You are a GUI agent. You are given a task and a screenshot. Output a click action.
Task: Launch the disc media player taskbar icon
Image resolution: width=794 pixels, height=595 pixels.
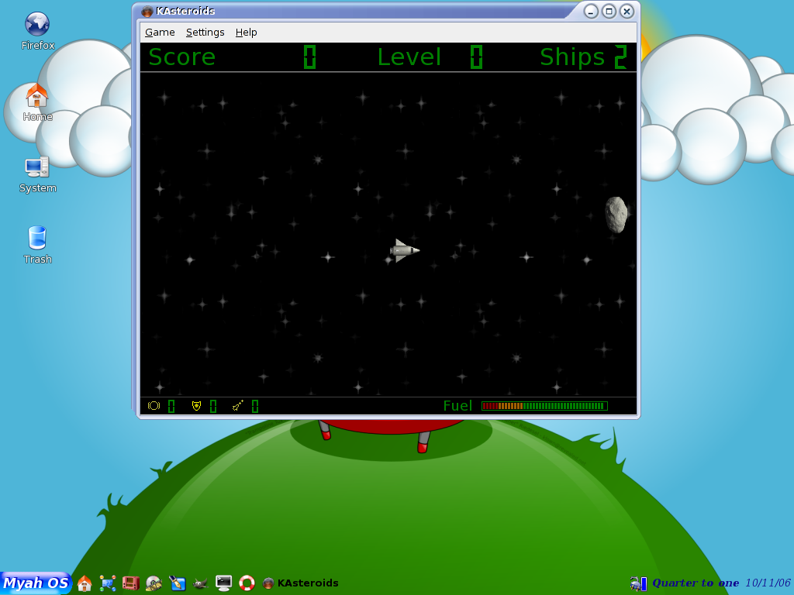[154, 583]
